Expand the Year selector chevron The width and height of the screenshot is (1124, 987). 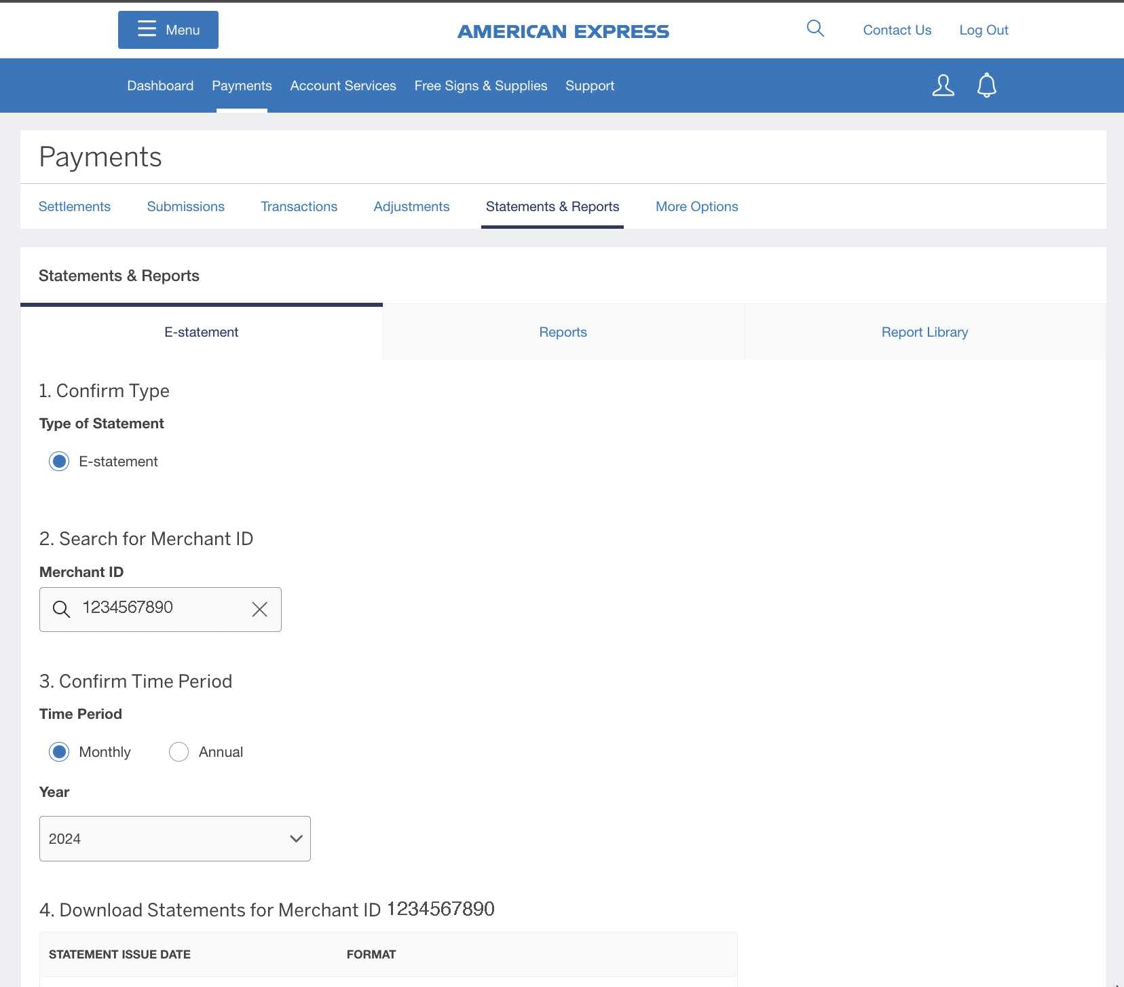click(295, 838)
